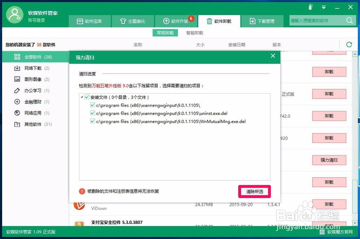
Task: Click the user avatar icon
Action: 15,15
